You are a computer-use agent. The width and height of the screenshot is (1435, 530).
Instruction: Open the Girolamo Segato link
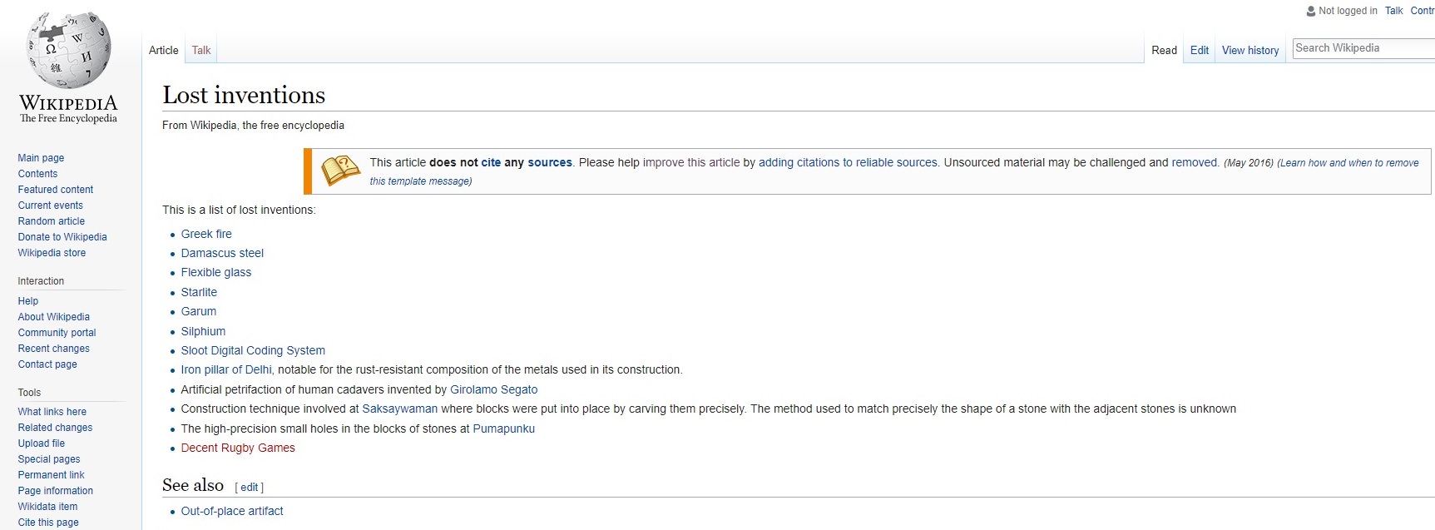[494, 389]
